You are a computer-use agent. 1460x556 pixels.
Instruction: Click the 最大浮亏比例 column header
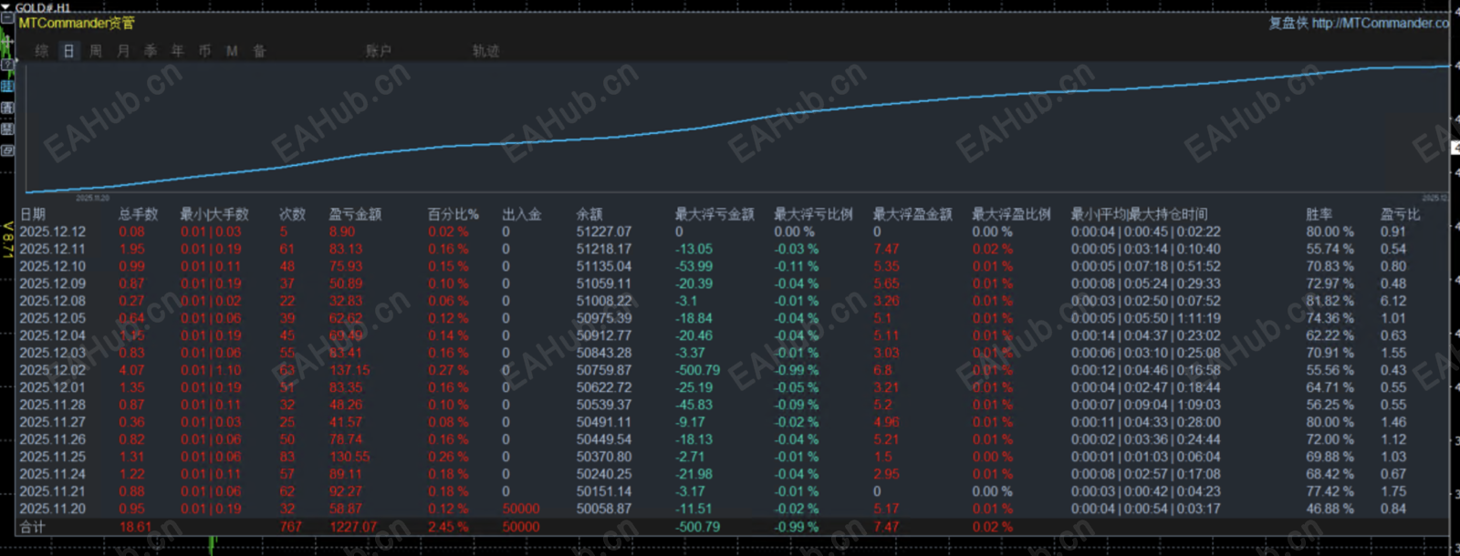click(x=813, y=214)
